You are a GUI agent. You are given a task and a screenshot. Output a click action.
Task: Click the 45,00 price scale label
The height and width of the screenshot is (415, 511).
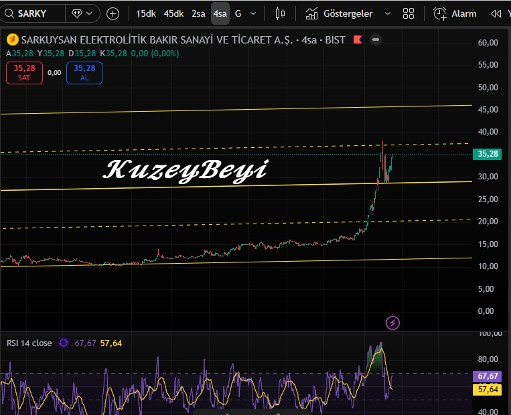(x=488, y=110)
